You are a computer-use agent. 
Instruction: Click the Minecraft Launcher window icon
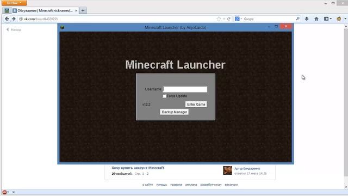[63, 27]
